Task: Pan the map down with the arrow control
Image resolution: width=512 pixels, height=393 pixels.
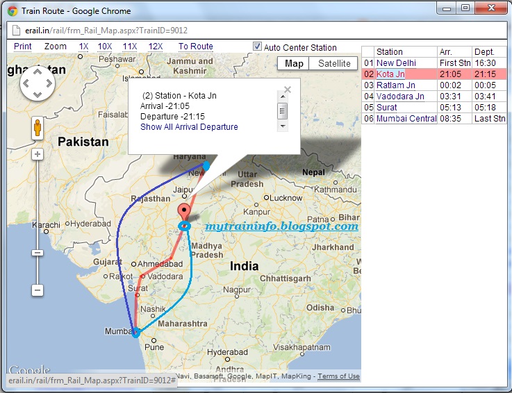Action: pyautogui.click(x=38, y=94)
